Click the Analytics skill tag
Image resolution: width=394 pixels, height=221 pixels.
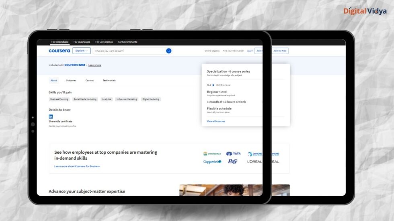(x=107, y=99)
